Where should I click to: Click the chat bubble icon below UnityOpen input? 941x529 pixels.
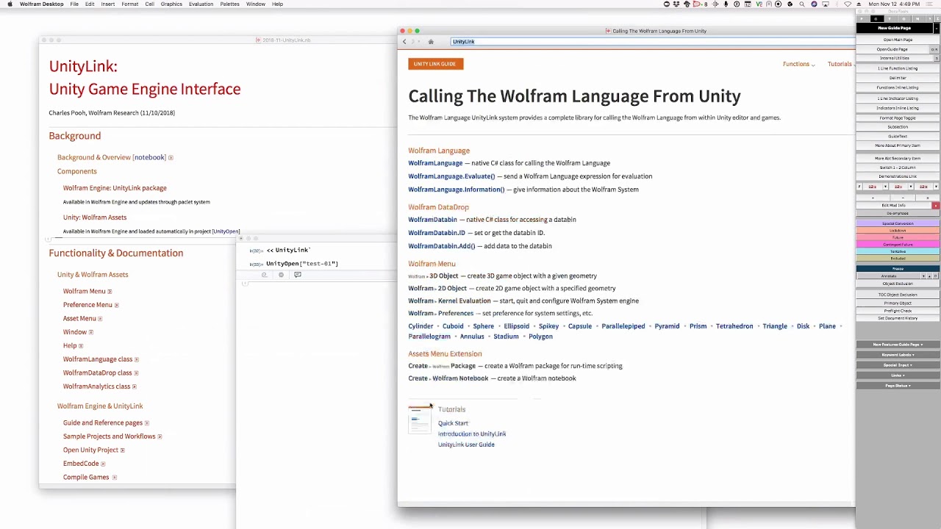298,275
